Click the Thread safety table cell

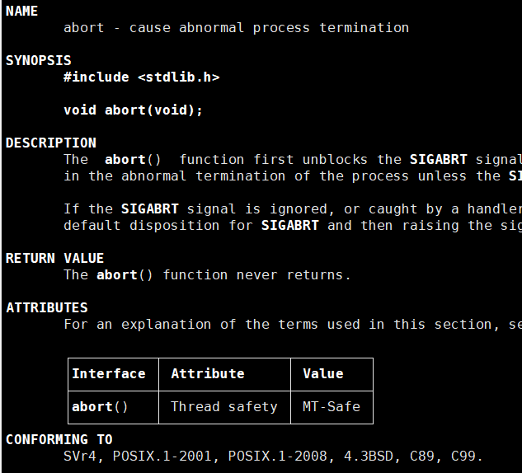tap(224, 406)
